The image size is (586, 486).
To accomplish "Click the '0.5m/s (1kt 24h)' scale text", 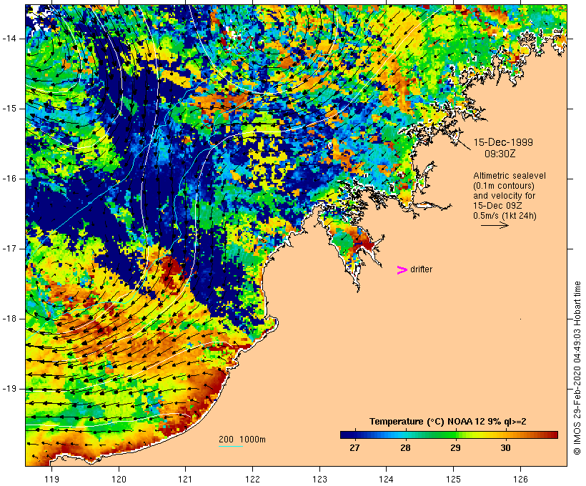I will coord(505,216).
